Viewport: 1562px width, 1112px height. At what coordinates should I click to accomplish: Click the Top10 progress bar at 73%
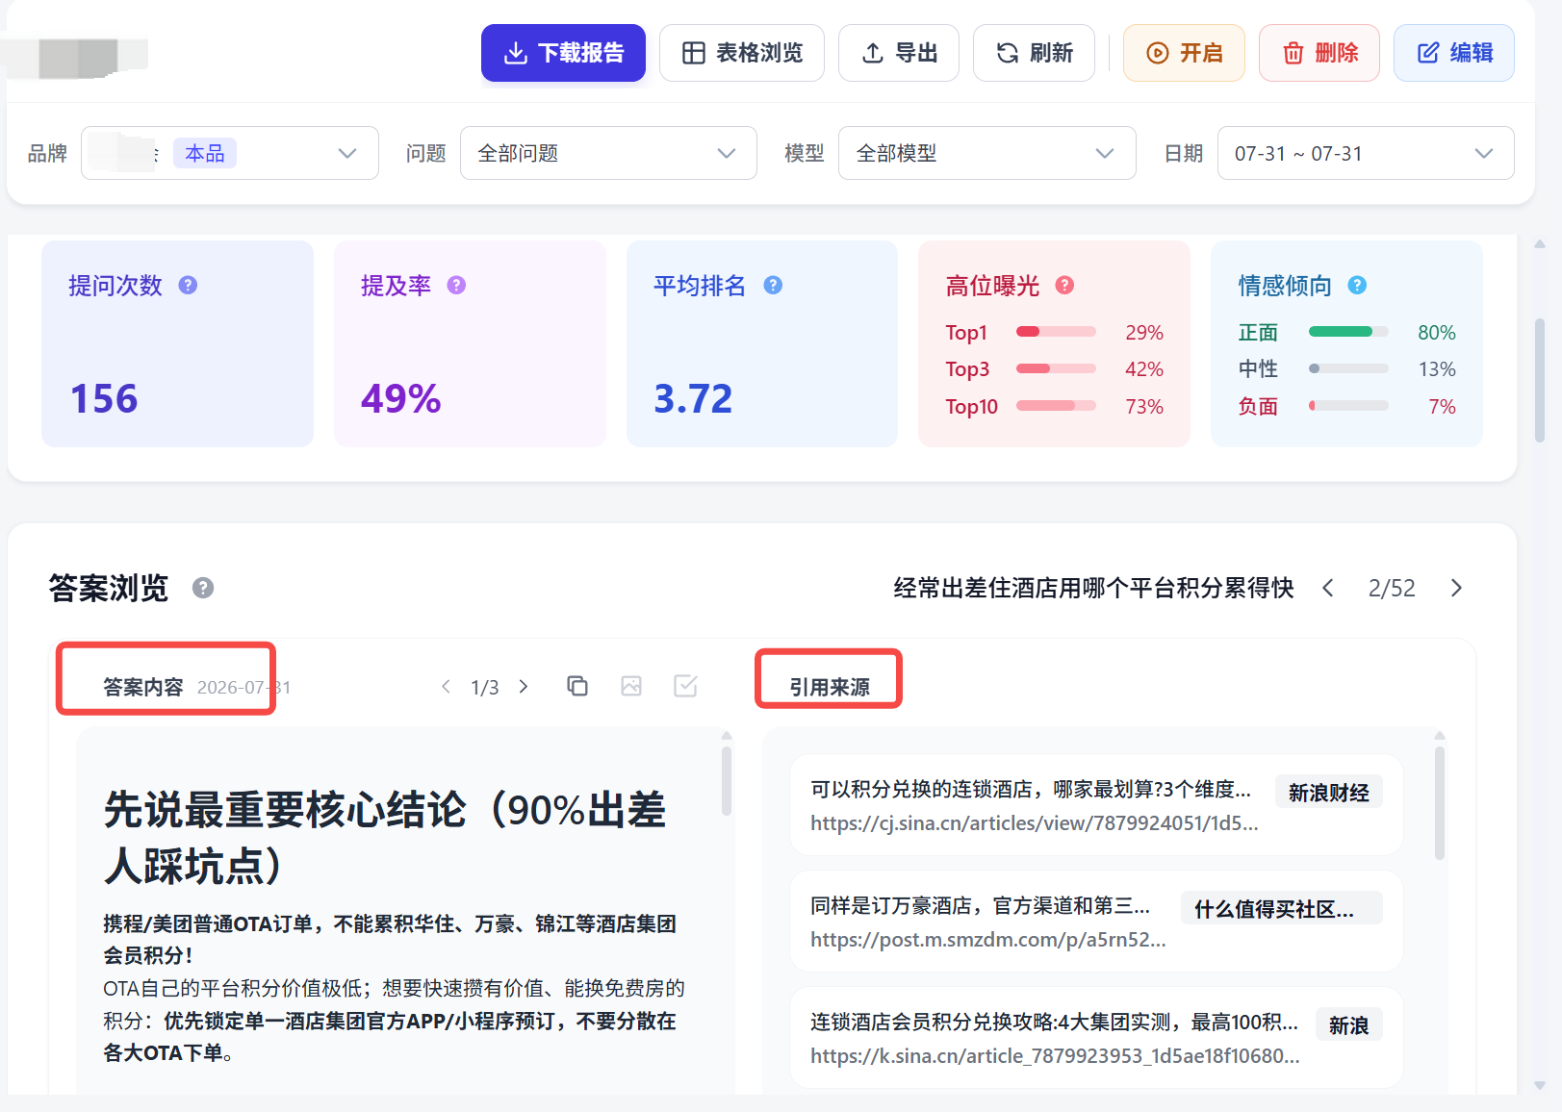(1056, 406)
